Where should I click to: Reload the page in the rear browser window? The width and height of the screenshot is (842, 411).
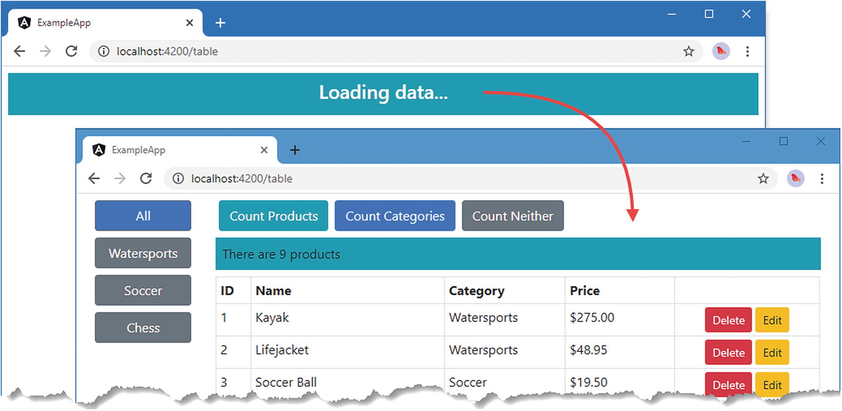click(71, 51)
